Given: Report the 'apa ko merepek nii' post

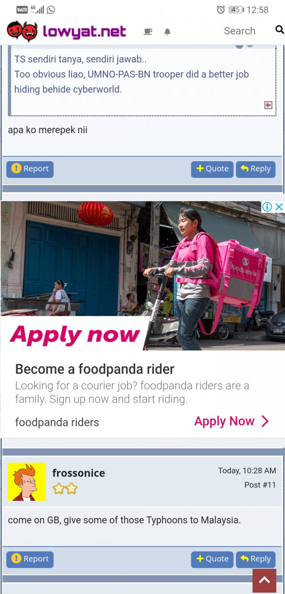Looking at the screenshot, I should coord(30,169).
